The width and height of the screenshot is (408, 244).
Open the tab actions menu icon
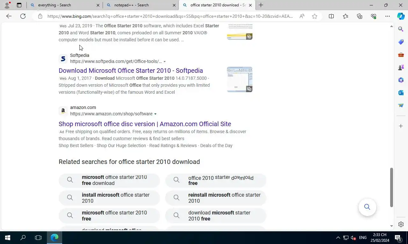pyautogui.click(x=19, y=5)
